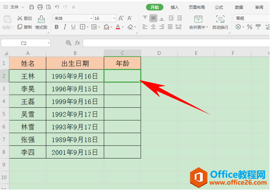Select column C header
This screenshot has width=270, height=191.
click(x=122, y=53)
